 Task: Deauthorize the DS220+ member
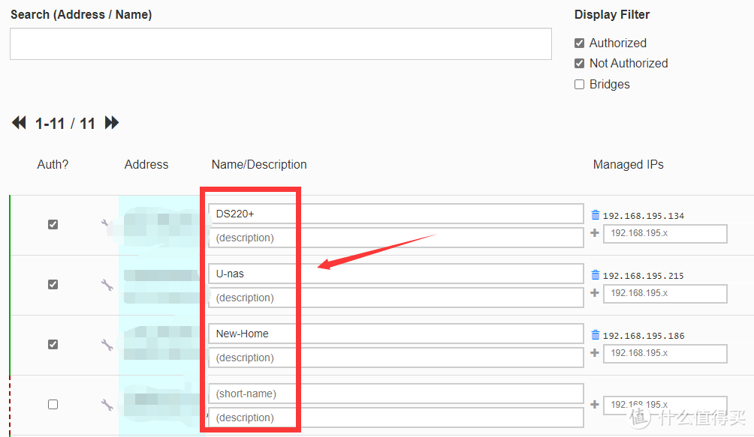[x=53, y=224]
